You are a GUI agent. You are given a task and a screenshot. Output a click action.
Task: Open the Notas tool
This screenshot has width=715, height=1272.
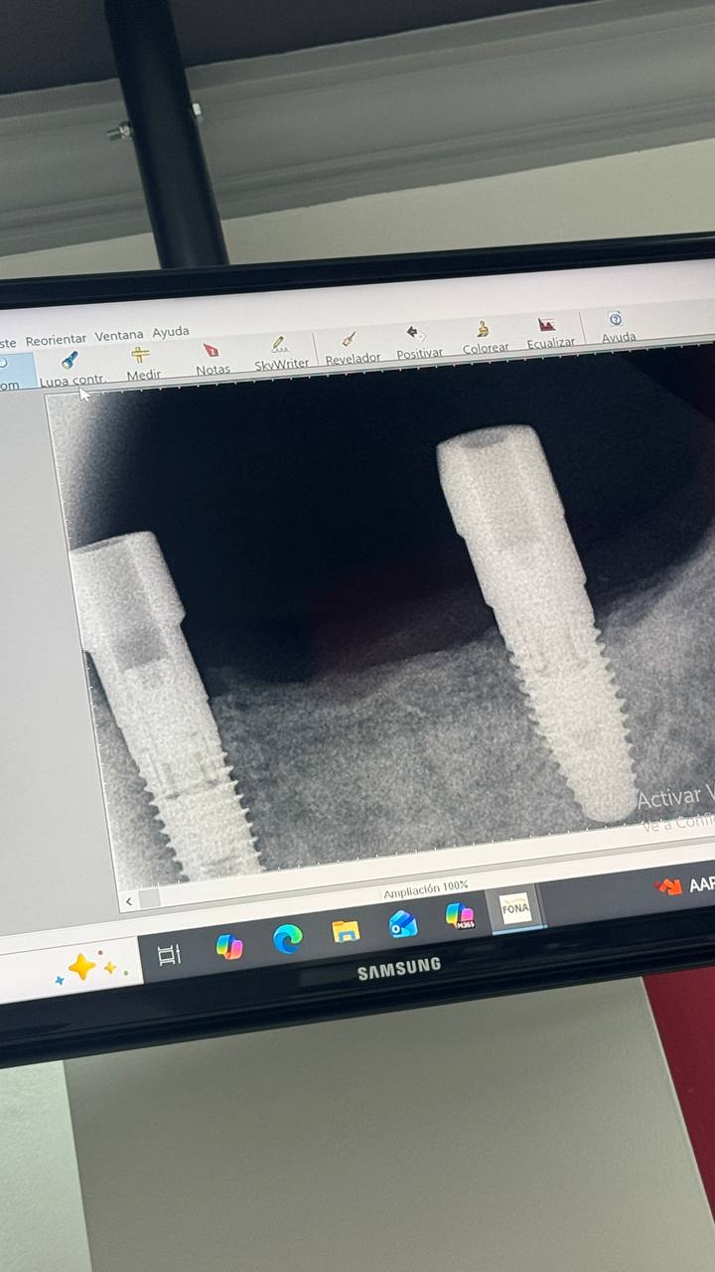pyautogui.click(x=212, y=361)
